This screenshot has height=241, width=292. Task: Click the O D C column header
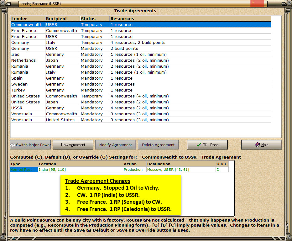point(222,164)
